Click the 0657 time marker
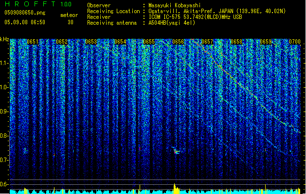306x194 pixels. [x=207, y=42]
